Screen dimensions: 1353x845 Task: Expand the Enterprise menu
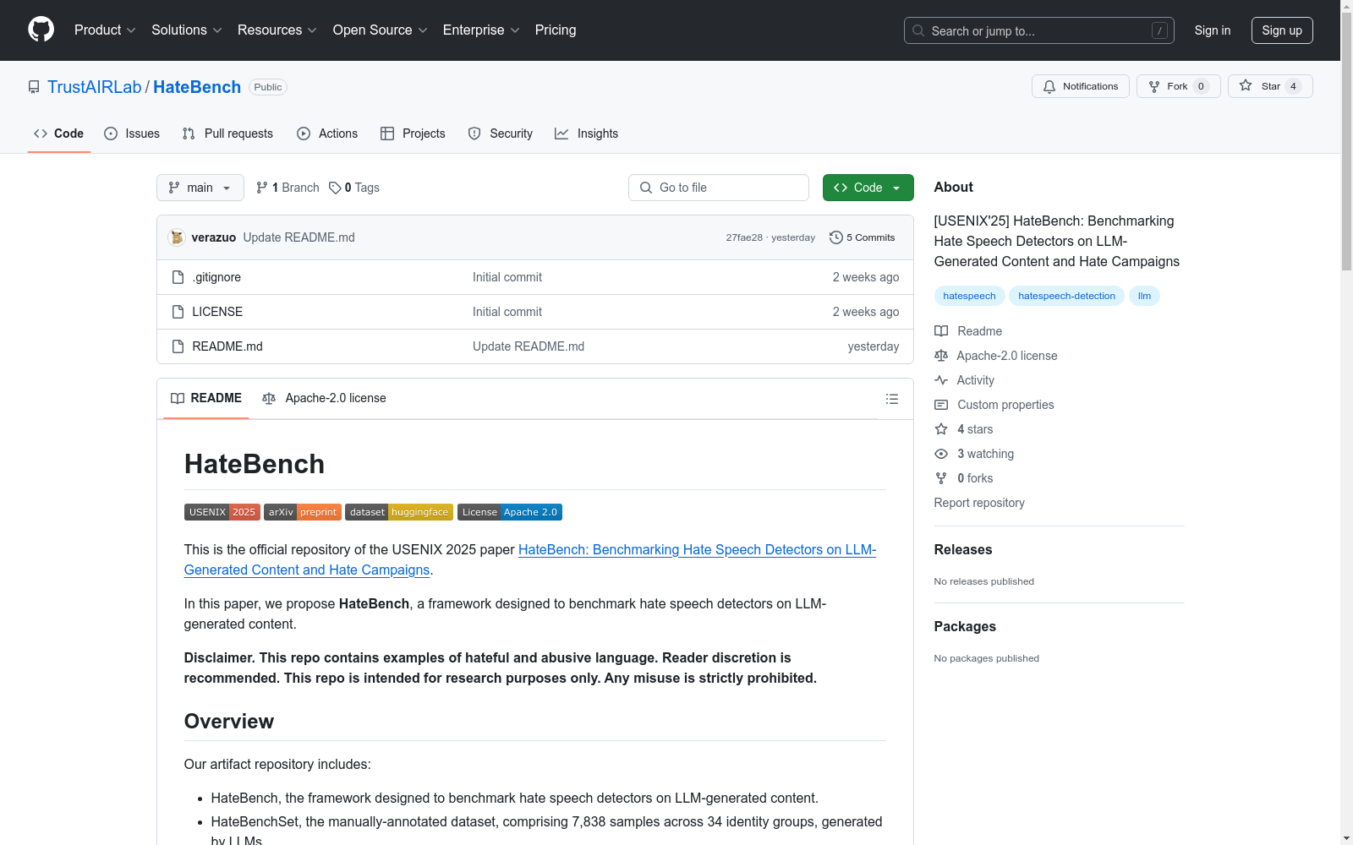(481, 30)
